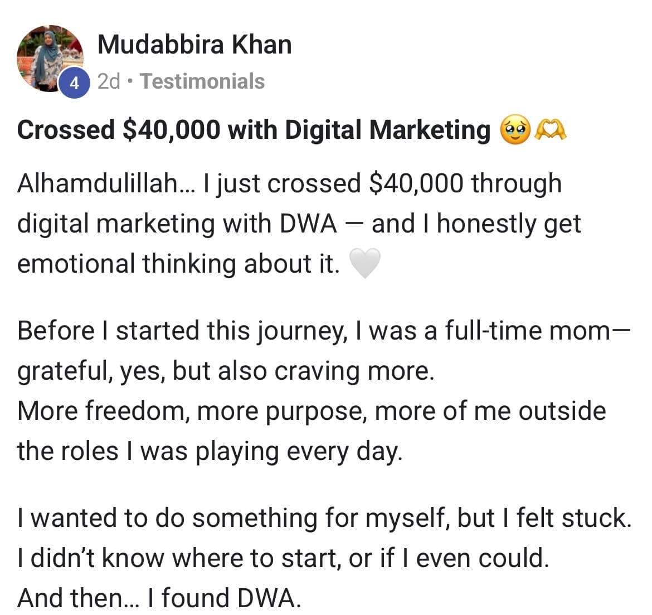Click $40,000 in the body paragraph
The width and height of the screenshot is (652, 615).
[415, 183]
